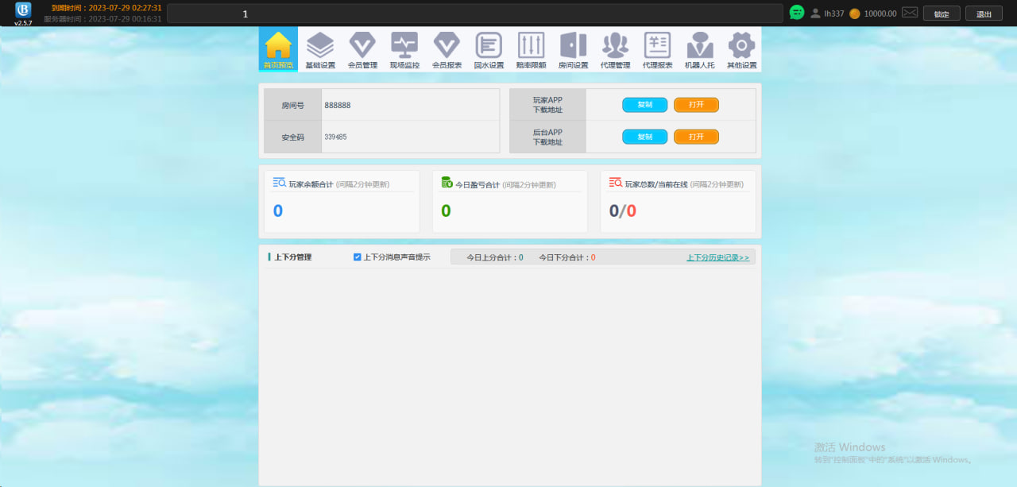Viewport: 1017px width, 487px height.
Task: Open 会员管理 member management
Action: point(362,49)
